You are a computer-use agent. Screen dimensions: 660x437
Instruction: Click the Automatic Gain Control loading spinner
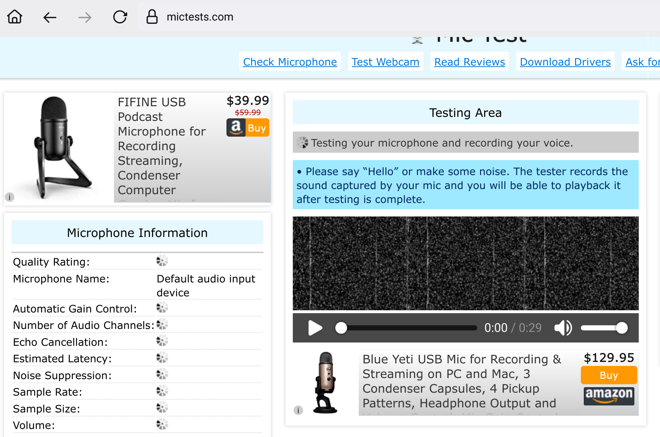point(162,307)
